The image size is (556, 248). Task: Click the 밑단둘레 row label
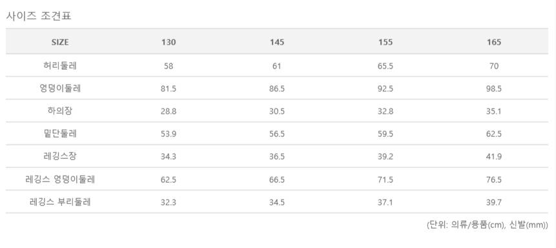pos(60,134)
